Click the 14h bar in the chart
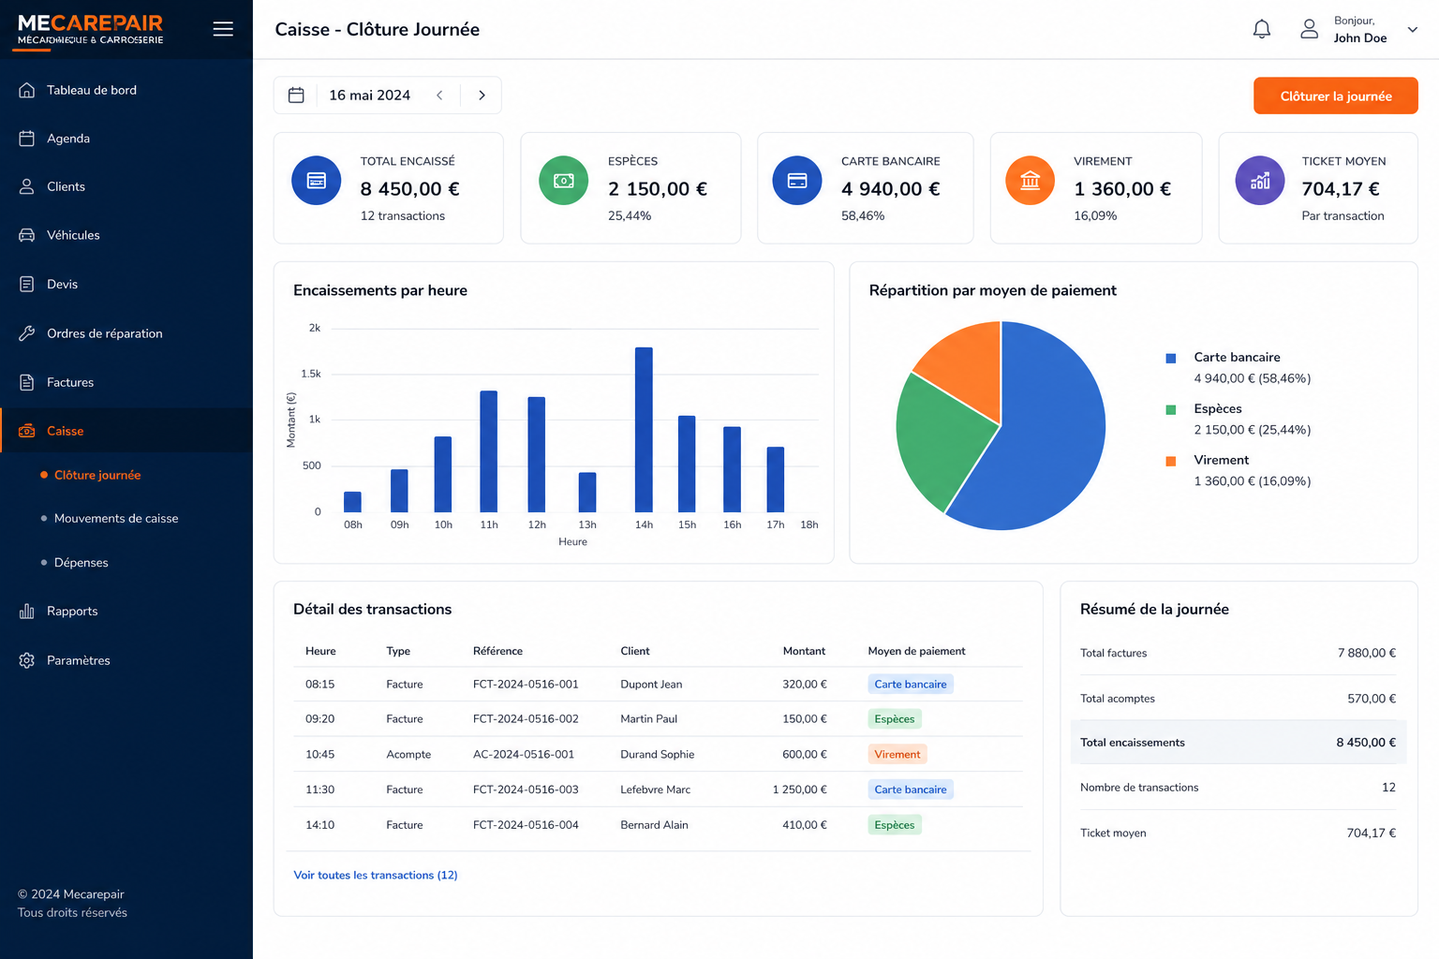Screen dimensions: 1439x959 644,430
